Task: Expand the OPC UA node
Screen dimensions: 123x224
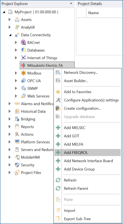Action: (x=16, y=81)
